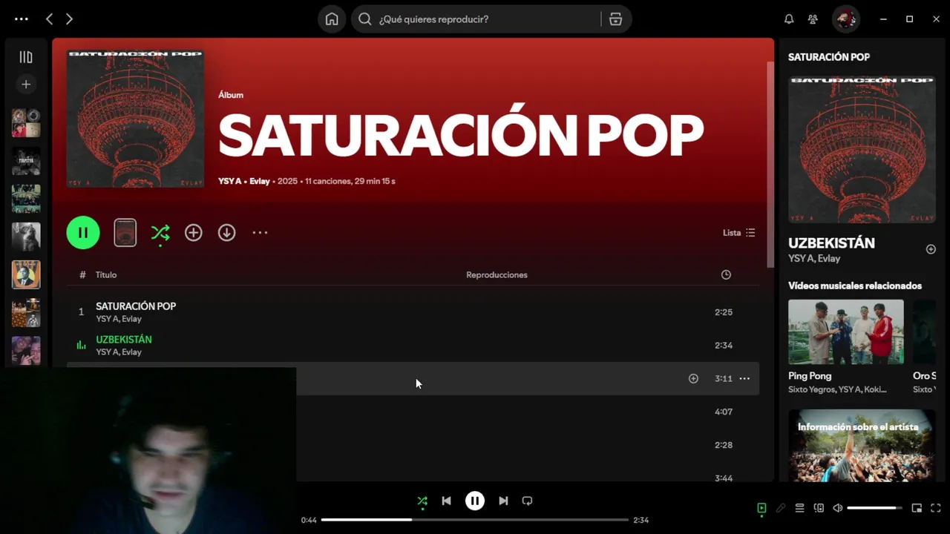Pause playback in player bar
The width and height of the screenshot is (950, 534).
coord(475,501)
